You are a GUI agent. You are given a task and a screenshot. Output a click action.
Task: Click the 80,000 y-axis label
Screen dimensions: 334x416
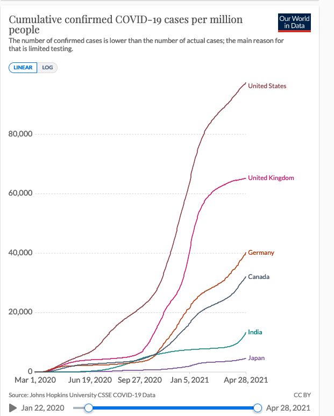click(x=22, y=134)
